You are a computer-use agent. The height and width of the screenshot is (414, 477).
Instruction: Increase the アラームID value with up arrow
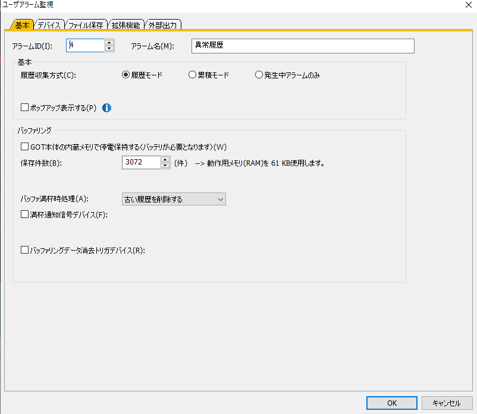tap(109, 42)
